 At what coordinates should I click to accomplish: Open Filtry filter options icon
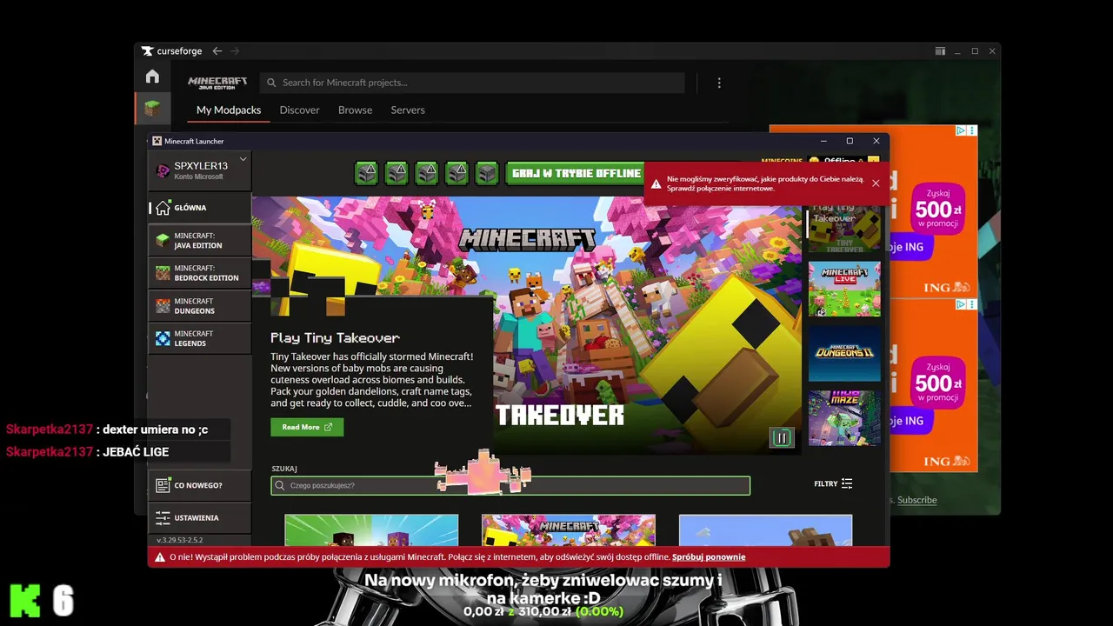tap(847, 483)
